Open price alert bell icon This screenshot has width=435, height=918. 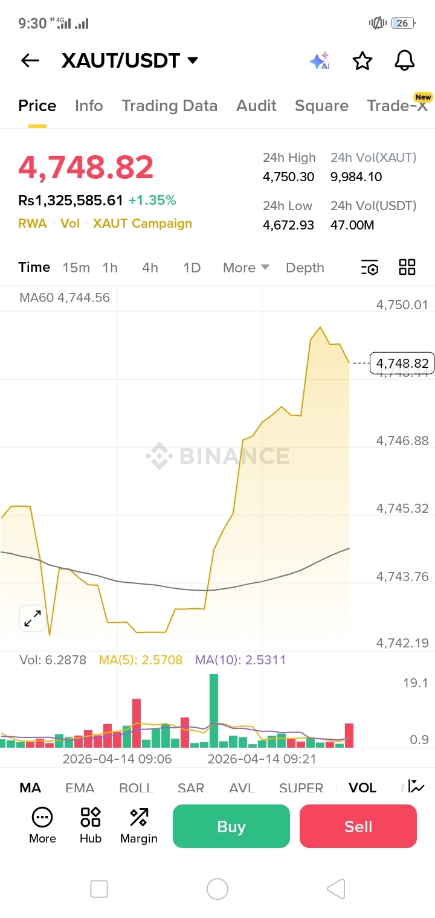(x=404, y=60)
